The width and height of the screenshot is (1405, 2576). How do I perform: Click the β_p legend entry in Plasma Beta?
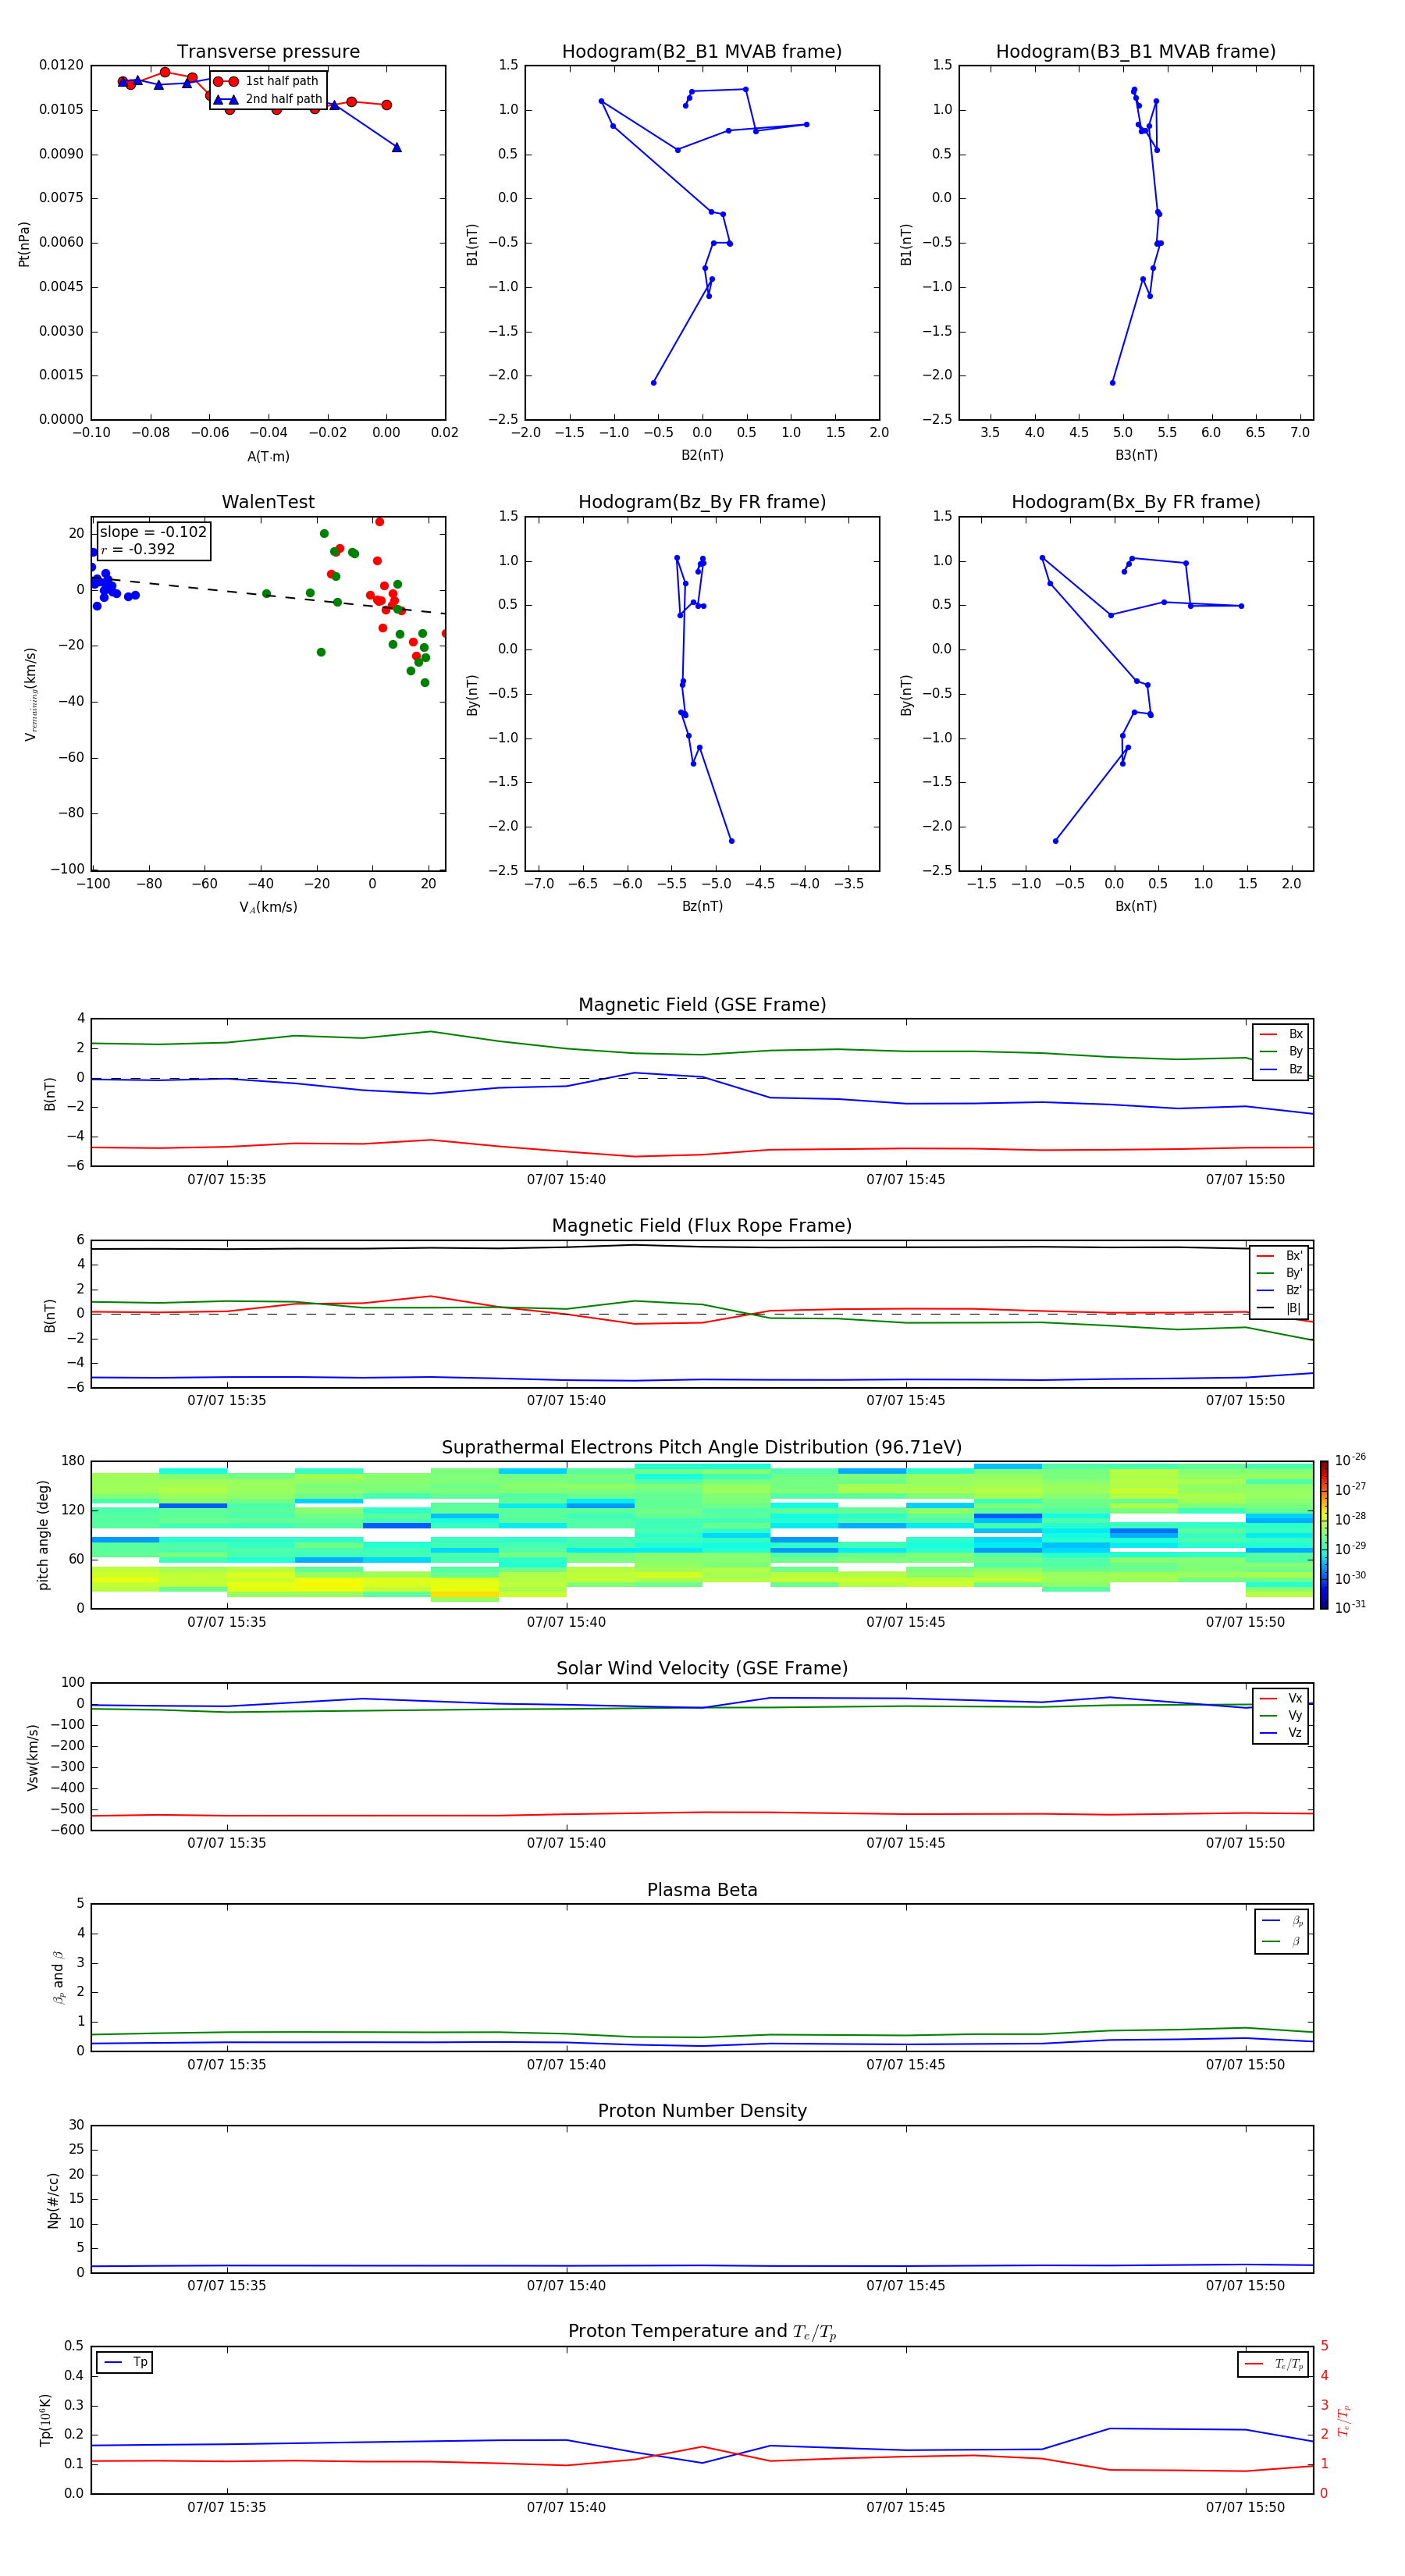tap(1282, 1921)
